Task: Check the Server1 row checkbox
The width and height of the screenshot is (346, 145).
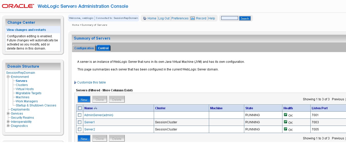Action: pos(80,122)
